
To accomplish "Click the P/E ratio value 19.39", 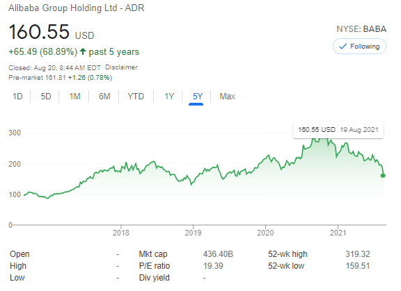I will pyautogui.click(x=213, y=266).
